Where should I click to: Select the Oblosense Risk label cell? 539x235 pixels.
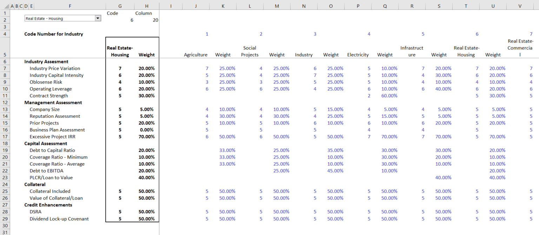coord(43,82)
